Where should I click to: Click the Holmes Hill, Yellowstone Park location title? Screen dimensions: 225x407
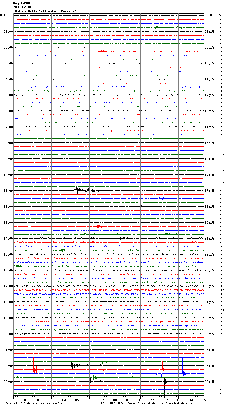coord(46,11)
